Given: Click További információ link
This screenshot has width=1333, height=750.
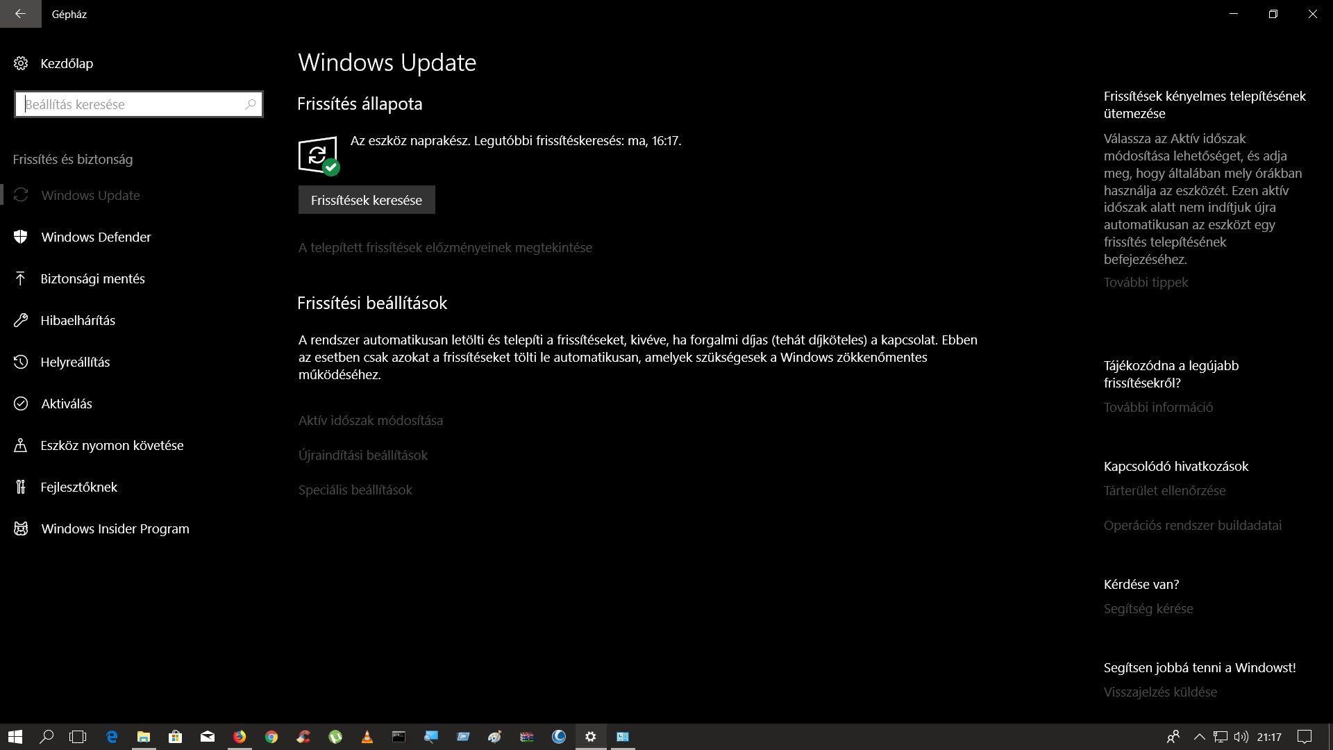Looking at the screenshot, I should coord(1158,407).
